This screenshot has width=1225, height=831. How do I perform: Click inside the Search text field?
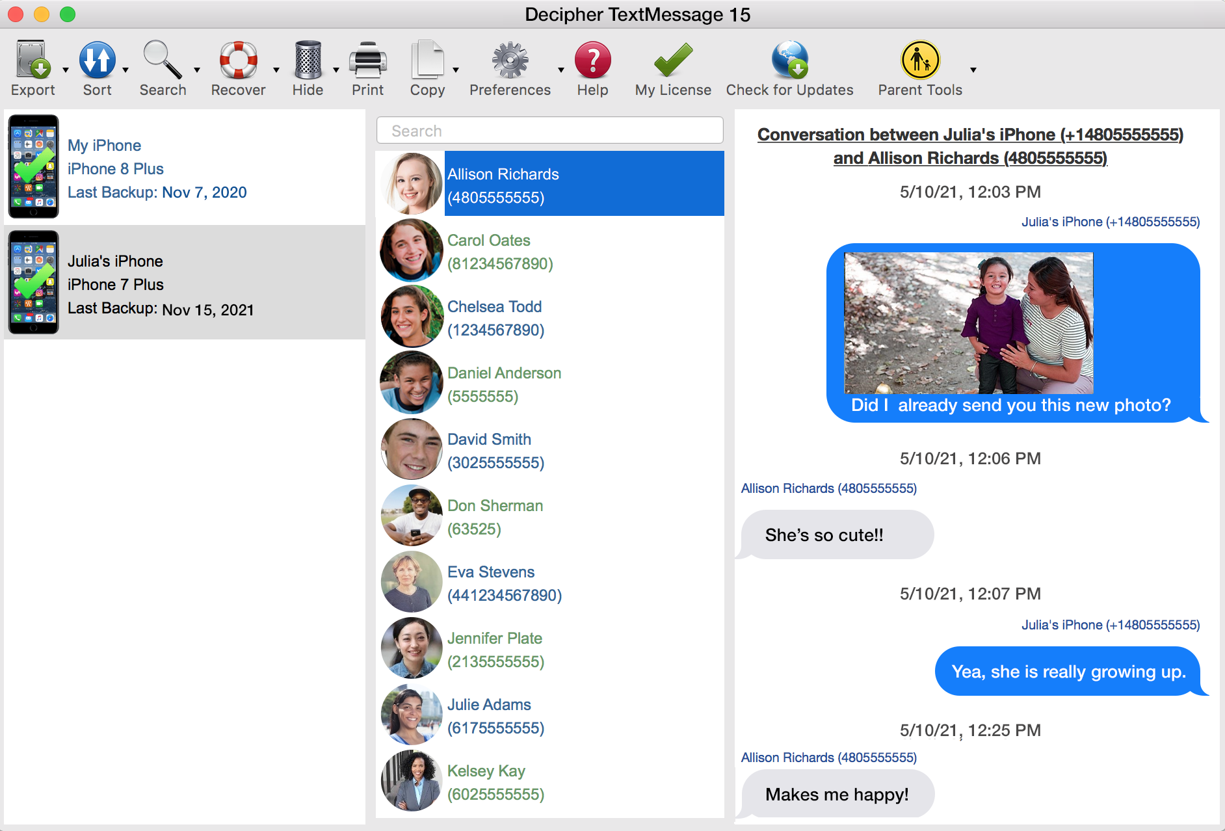pos(549,130)
